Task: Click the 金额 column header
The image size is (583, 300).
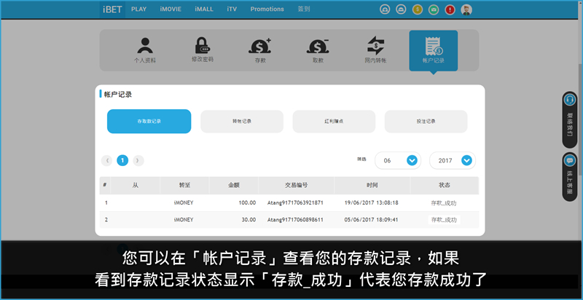Action: tap(233, 185)
